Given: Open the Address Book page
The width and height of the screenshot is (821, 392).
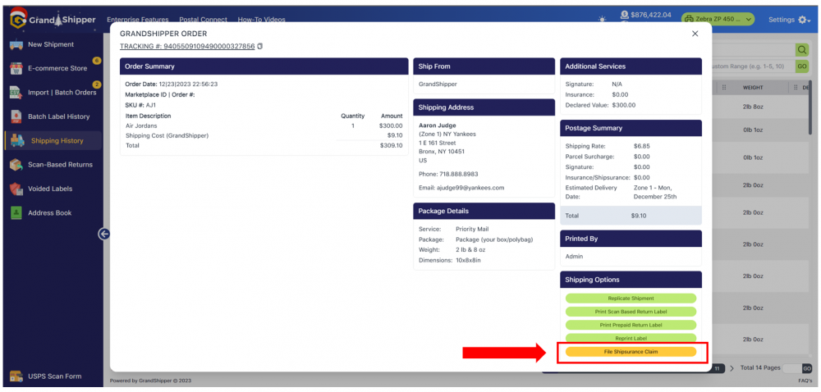Looking at the screenshot, I should pos(50,212).
